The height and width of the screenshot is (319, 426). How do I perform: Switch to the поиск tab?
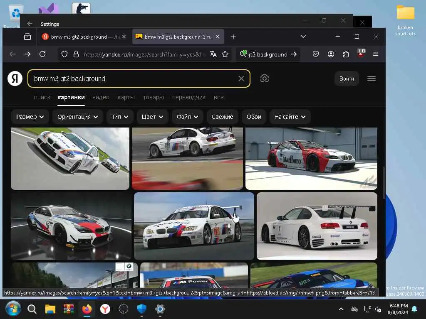pyautogui.click(x=42, y=97)
